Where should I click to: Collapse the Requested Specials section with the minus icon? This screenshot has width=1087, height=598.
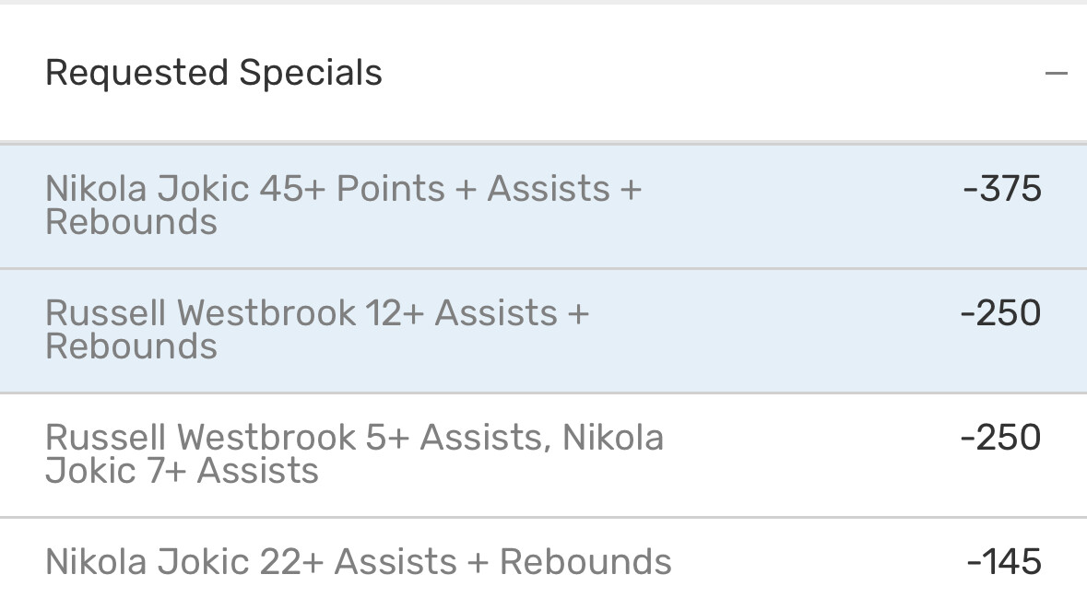coord(1056,73)
